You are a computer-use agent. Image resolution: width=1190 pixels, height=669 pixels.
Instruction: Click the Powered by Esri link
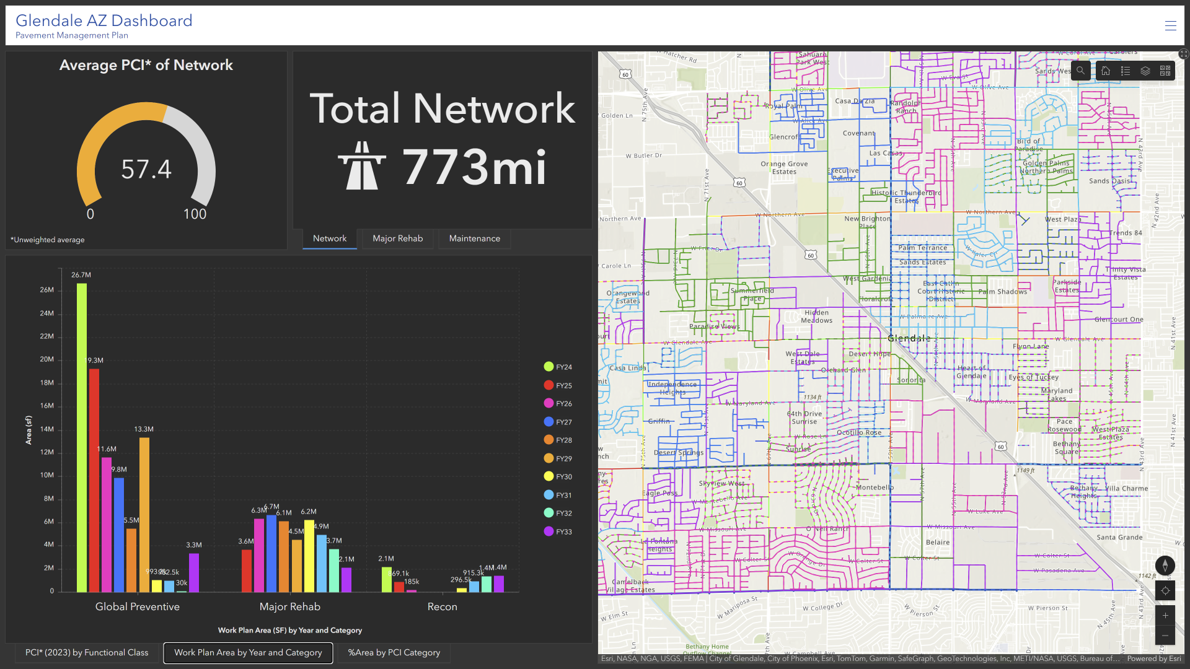(x=1153, y=658)
